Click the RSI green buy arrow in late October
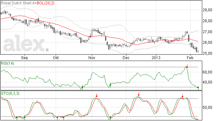The height and width of the screenshot is (121, 217). [82, 88]
